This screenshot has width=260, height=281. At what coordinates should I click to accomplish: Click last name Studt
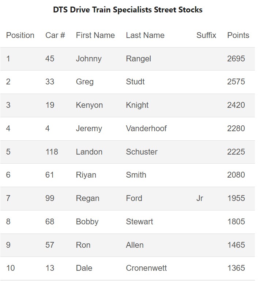point(135,82)
